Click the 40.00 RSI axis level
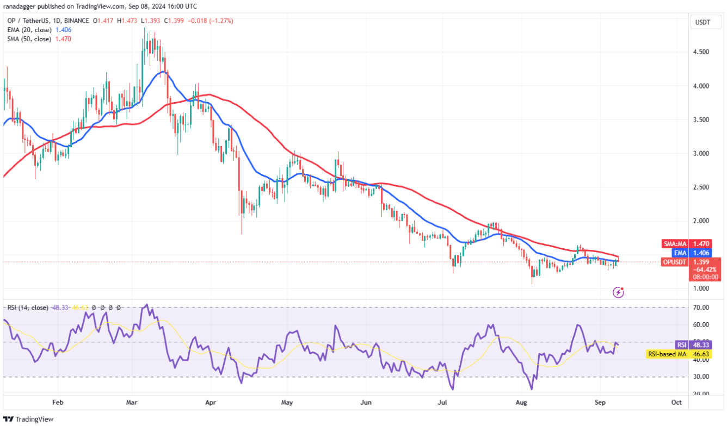Screen dimensions: 727x427 (x=700, y=360)
